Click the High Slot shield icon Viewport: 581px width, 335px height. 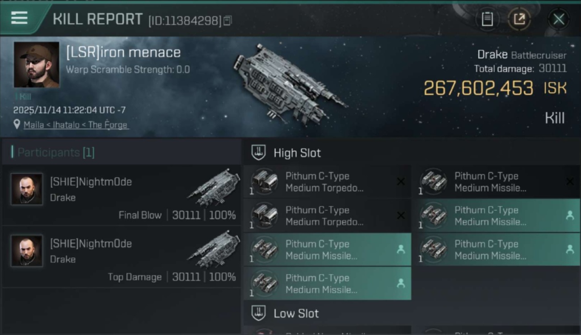(258, 153)
